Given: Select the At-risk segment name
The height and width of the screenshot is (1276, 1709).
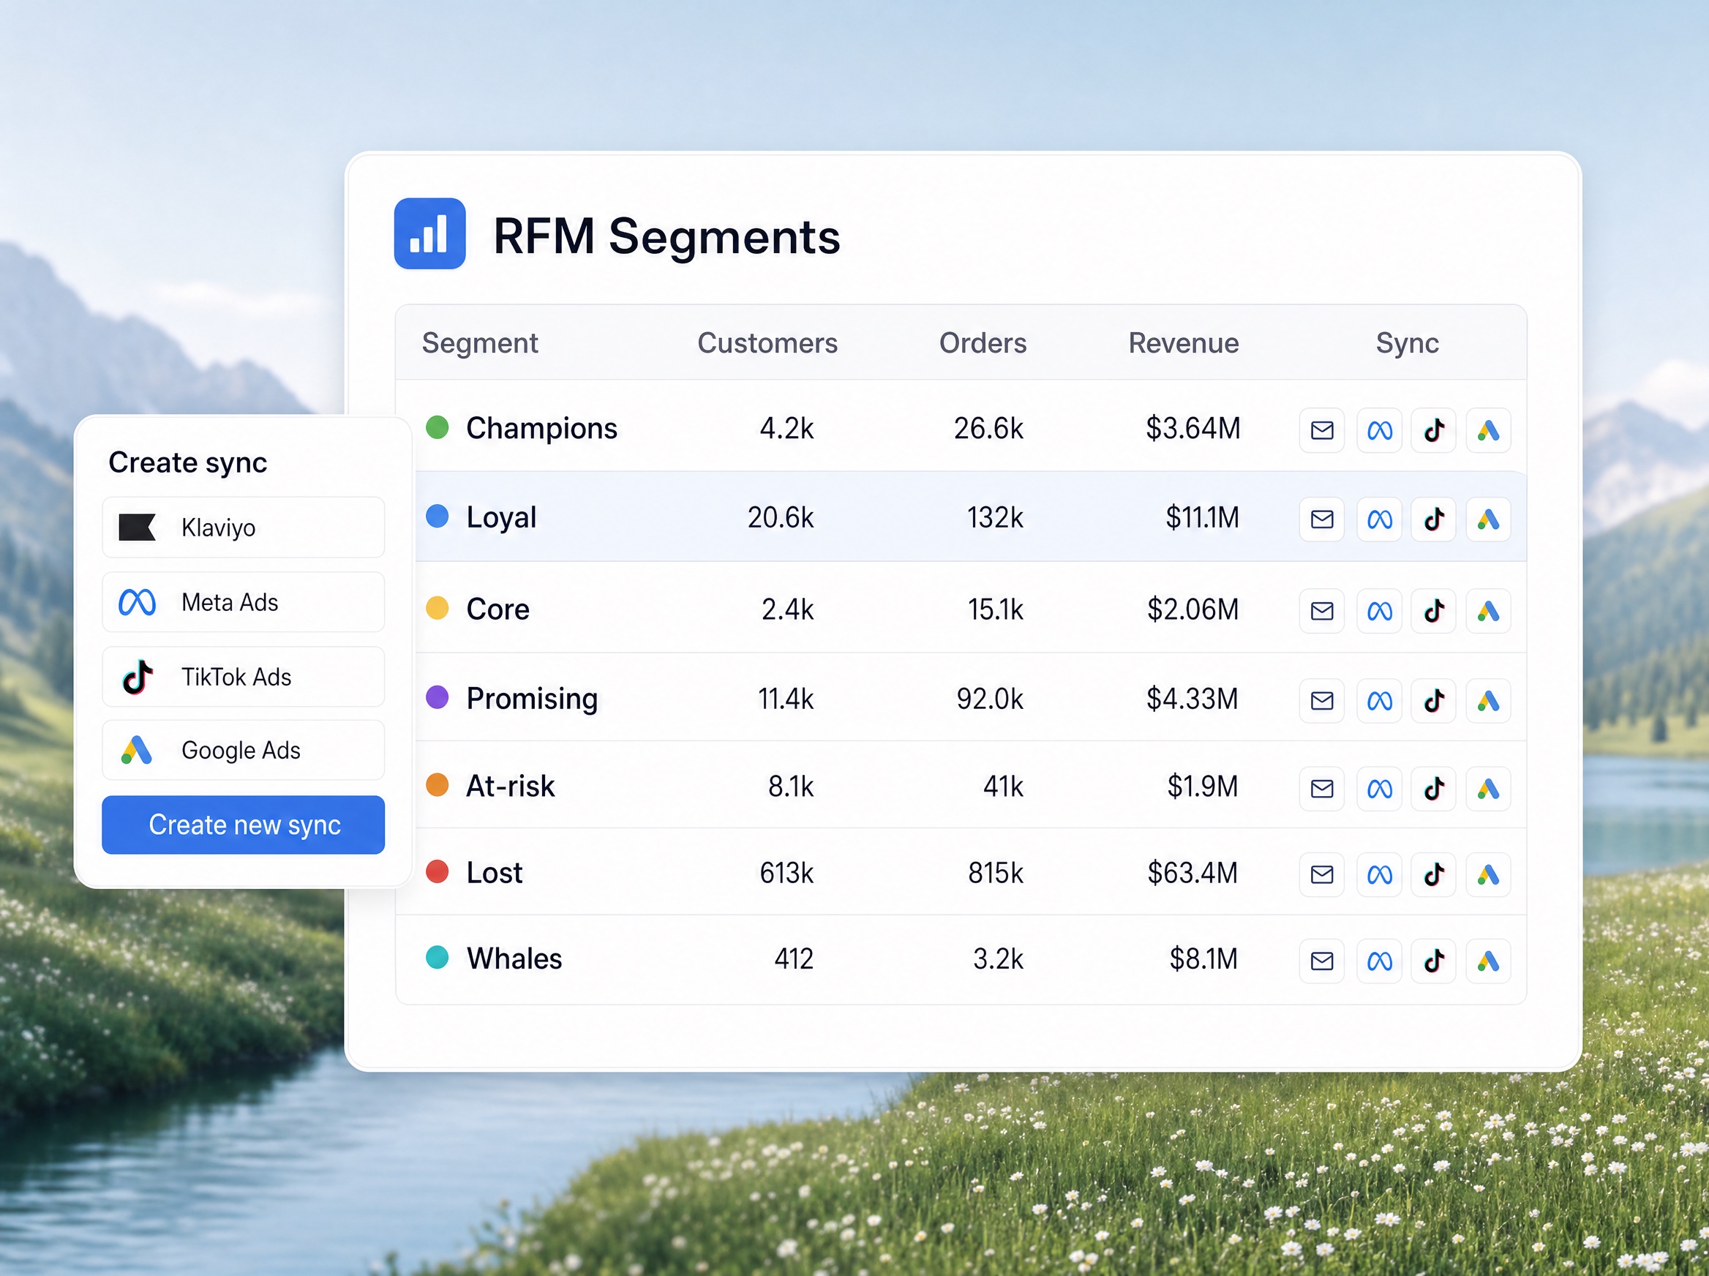Looking at the screenshot, I should (511, 787).
